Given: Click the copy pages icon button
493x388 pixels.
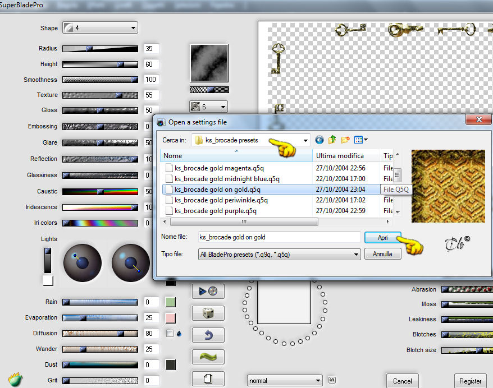Looking at the screenshot, I should 208,378.
